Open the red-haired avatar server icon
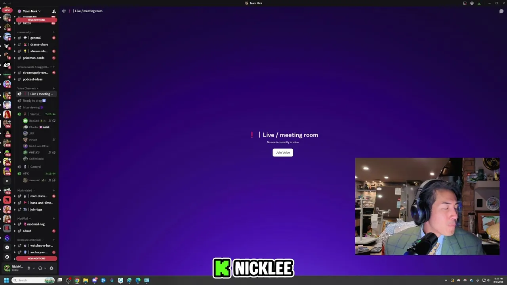 coord(7,114)
